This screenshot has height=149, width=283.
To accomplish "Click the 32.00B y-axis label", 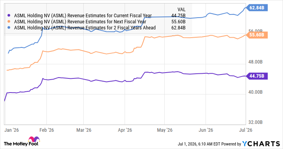I will 255,122.
